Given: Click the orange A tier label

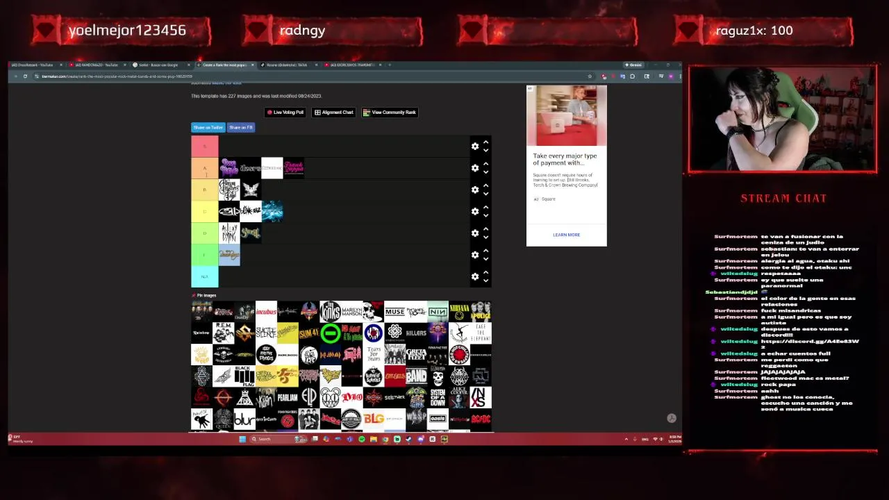Looking at the screenshot, I should [x=205, y=168].
